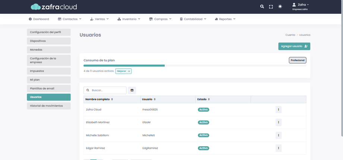Screen dimensions: 343x160
Task: Focus the Buscar search input field
Action: coord(107,90)
